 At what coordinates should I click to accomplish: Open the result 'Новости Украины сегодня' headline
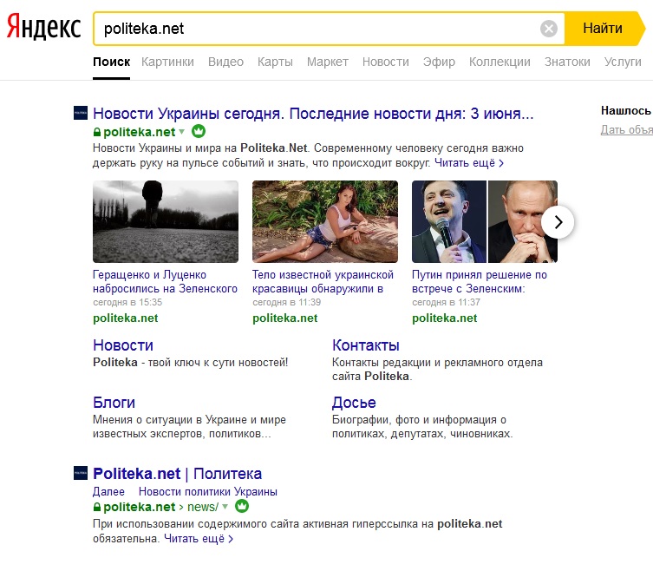pyautogui.click(x=313, y=114)
